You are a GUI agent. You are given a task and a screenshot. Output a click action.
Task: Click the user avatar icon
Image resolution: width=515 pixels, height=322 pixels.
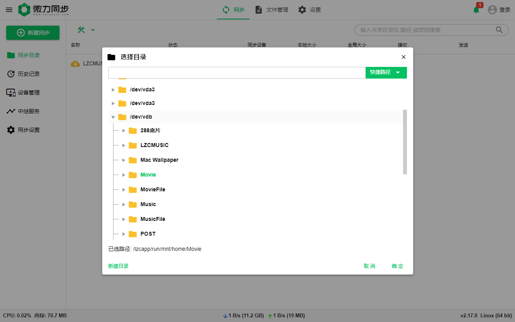pyautogui.click(x=492, y=10)
